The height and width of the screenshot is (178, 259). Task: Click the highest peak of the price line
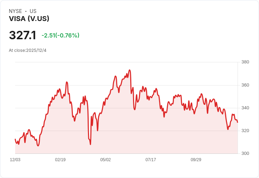coord(130,70)
